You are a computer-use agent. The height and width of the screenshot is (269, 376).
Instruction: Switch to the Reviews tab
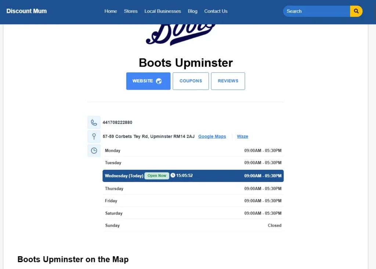tap(228, 81)
